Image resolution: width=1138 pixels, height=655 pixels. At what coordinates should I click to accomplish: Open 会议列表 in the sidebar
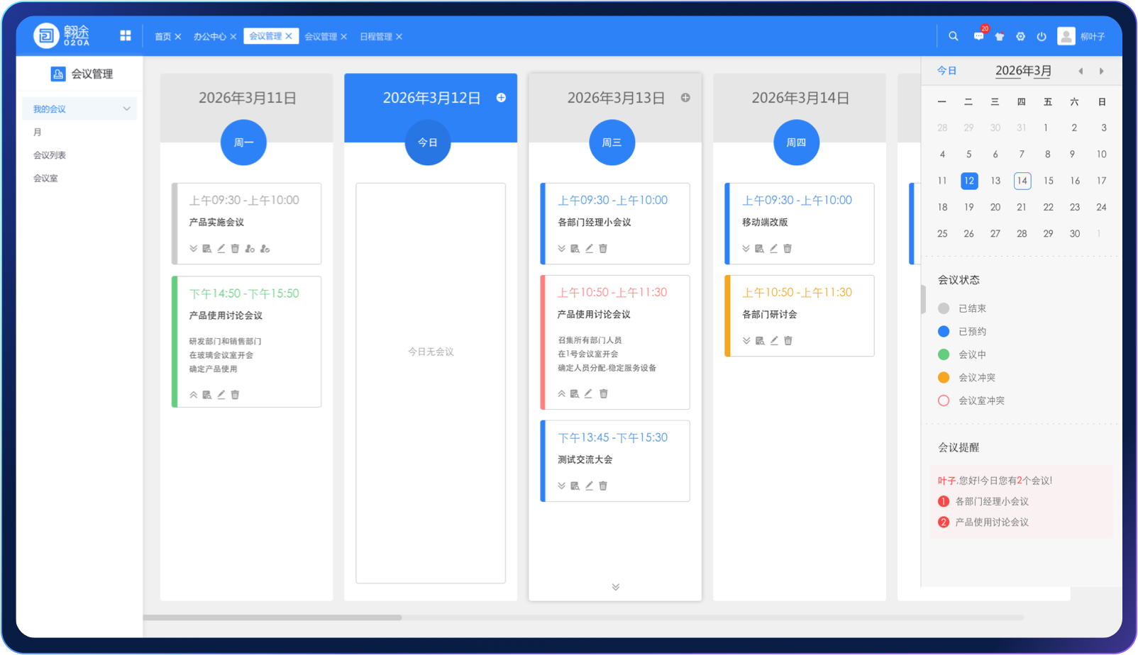(50, 155)
